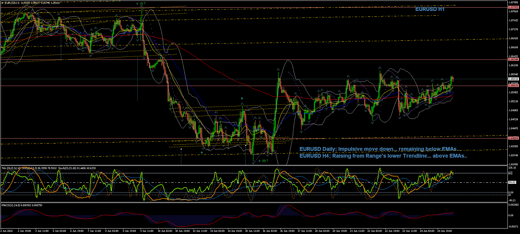This screenshot has width=520, height=234.
Task: Click the 1.04204 red price tag
Action: pyautogui.click(x=514, y=138)
